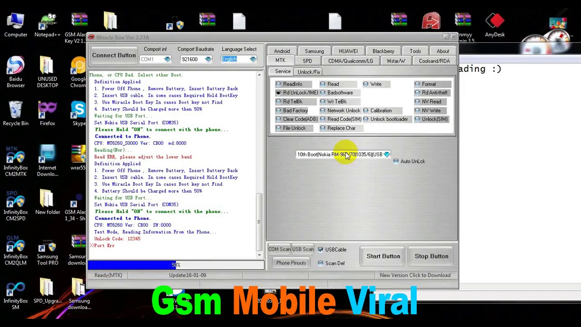Switch to the Mstar/W tab

point(396,61)
